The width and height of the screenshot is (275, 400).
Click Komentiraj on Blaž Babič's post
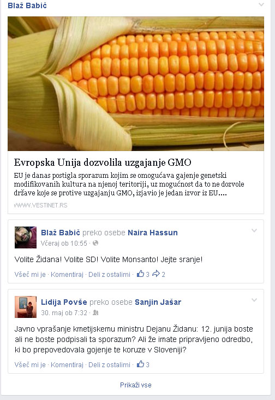67,275
